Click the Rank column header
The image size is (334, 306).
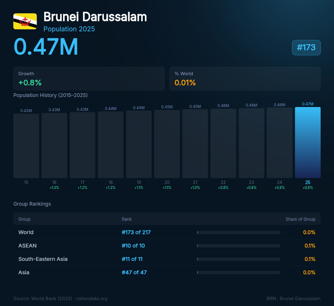click(127, 219)
